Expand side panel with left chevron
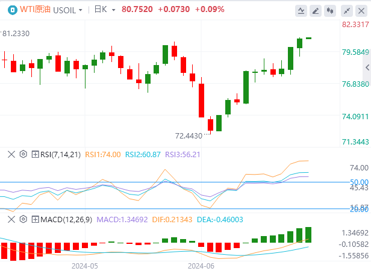The width and height of the screenshot is (371, 274). 367,67
